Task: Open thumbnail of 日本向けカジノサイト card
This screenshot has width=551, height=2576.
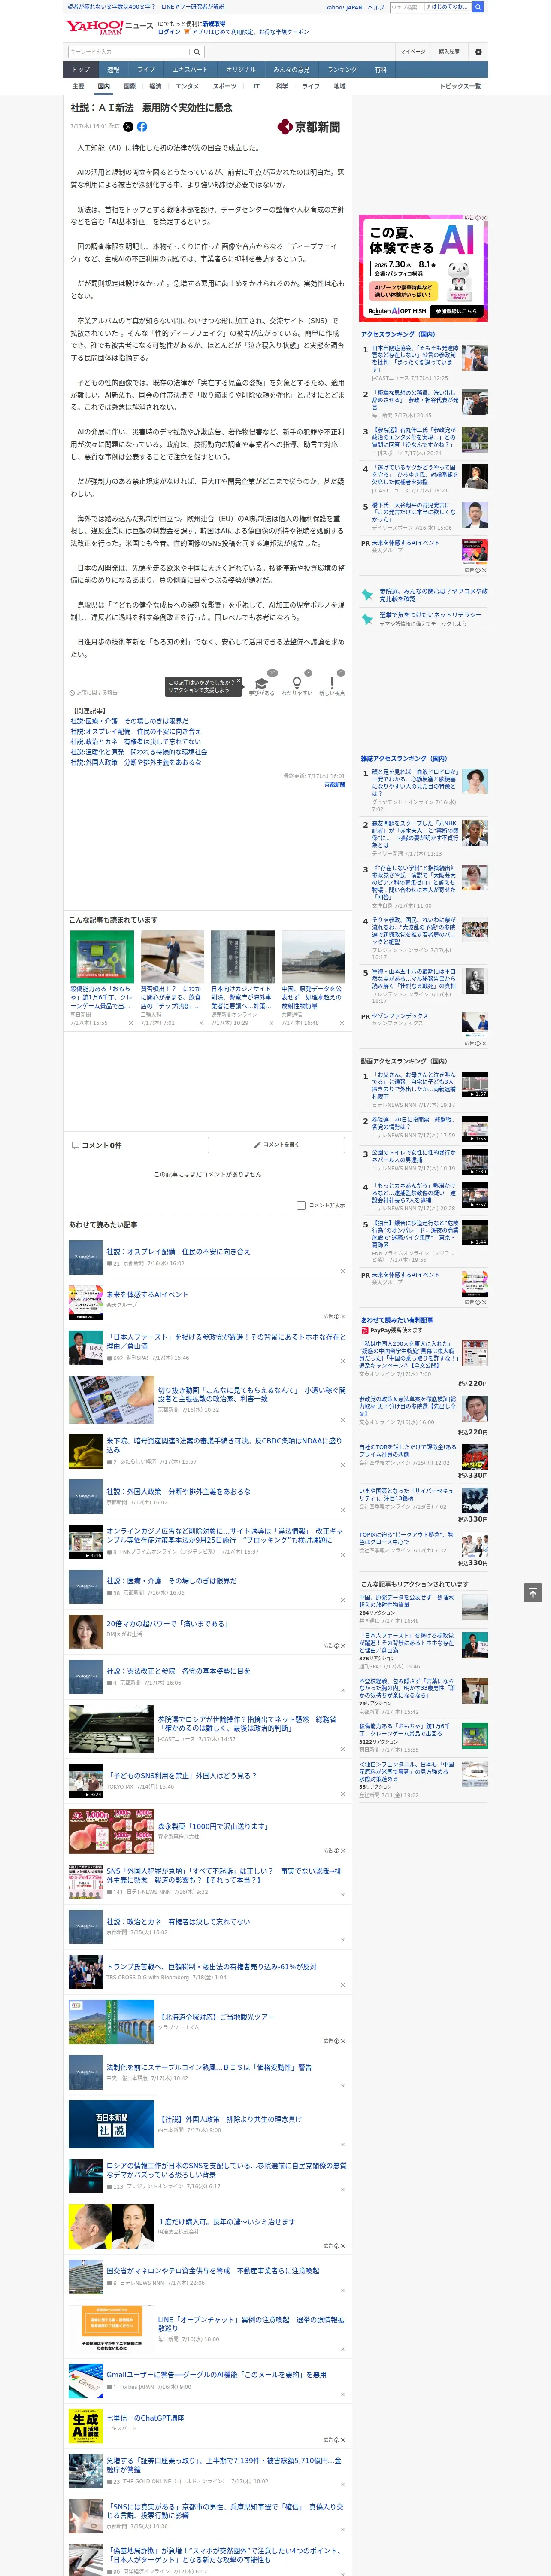Action: (x=242, y=958)
